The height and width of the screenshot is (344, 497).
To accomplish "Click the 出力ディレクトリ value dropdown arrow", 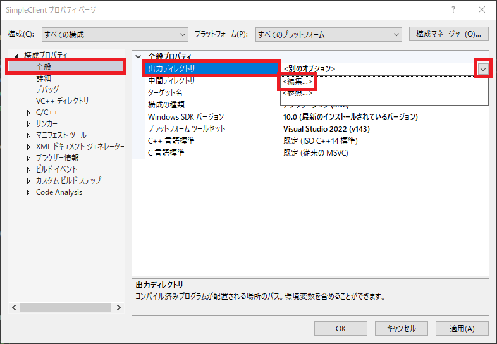I will (x=483, y=68).
